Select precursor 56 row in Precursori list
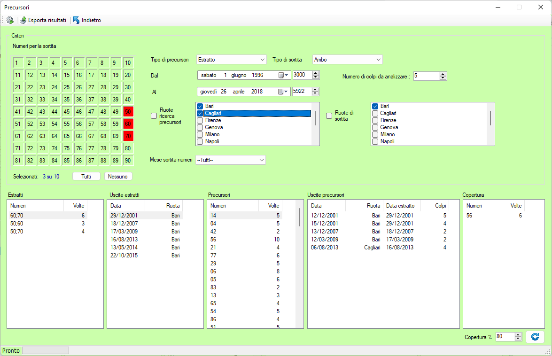 (x=245, y=240)
